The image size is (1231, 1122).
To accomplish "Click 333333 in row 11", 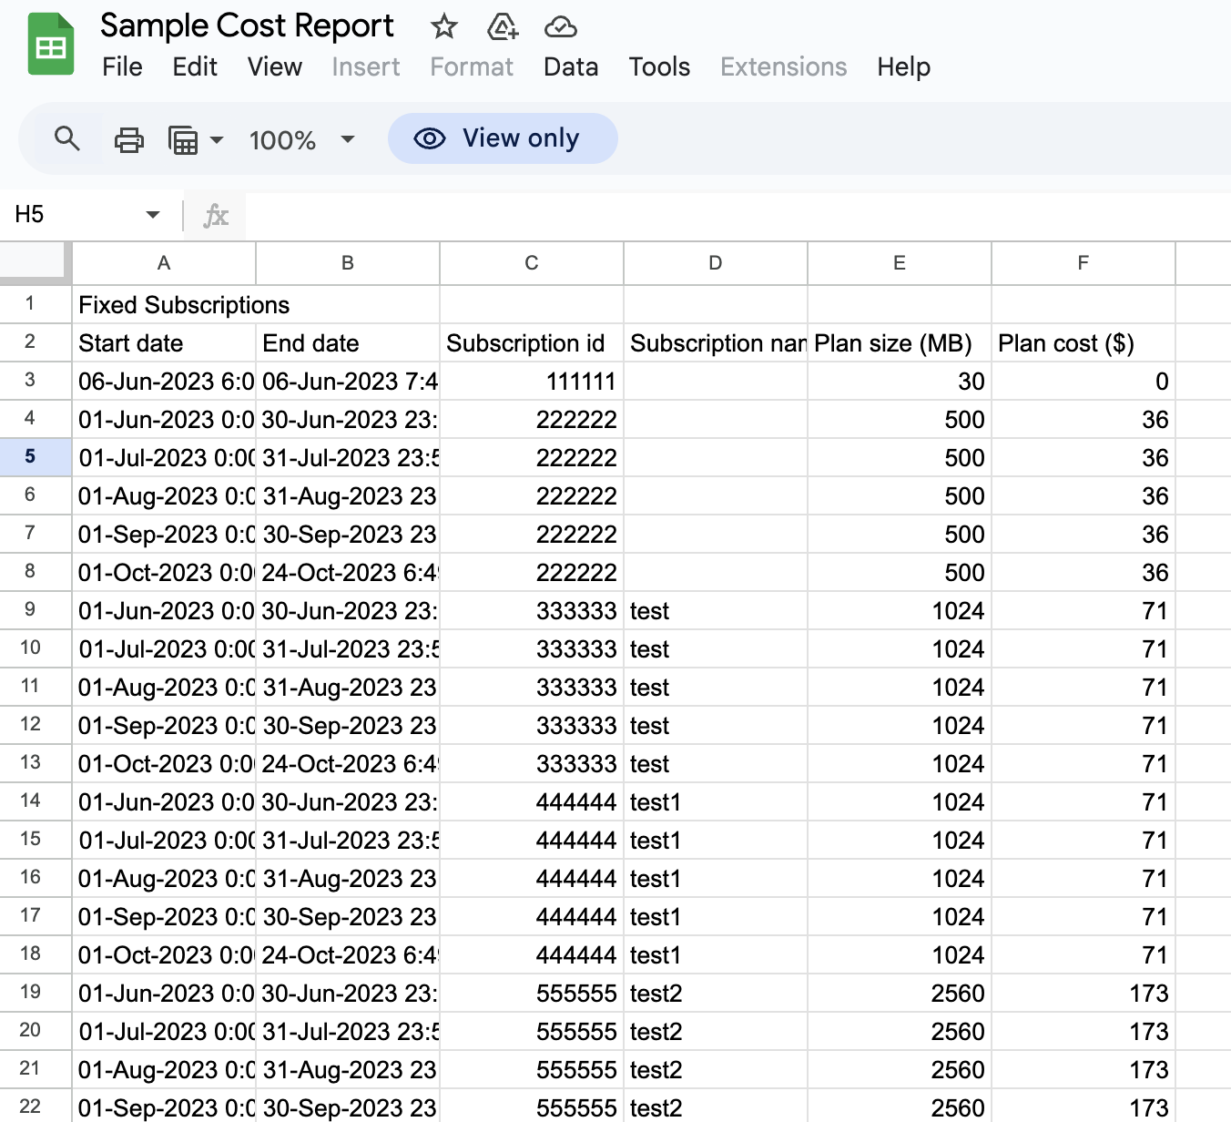I will 532,688.
